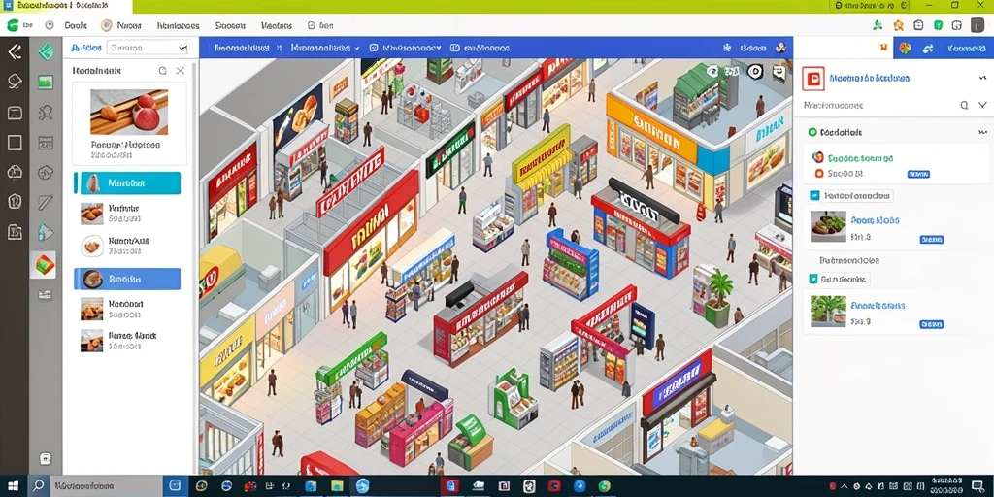Toggle the teal checkbox above the food photo item
Image resolution: width=994 pixels, height=497 pixels.
point(814,195)
